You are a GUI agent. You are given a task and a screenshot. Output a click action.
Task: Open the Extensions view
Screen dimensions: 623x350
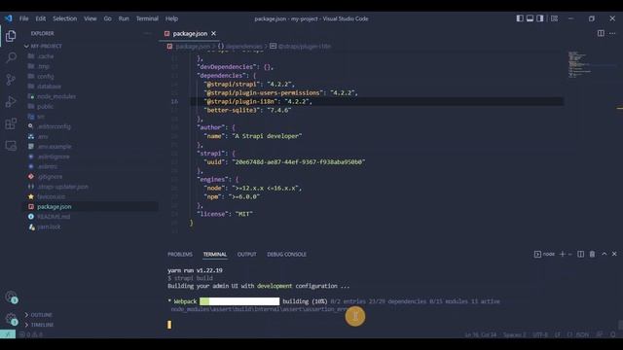click(x=11, y=123)
